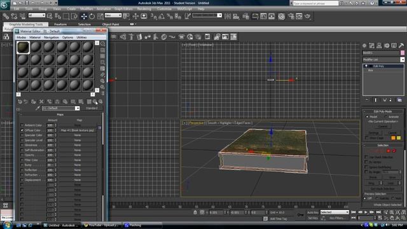Image resolution: width=407 pixels, height=229 pixels.
Task: Open the key filter Selected dropdown
Action: point(335,212)
